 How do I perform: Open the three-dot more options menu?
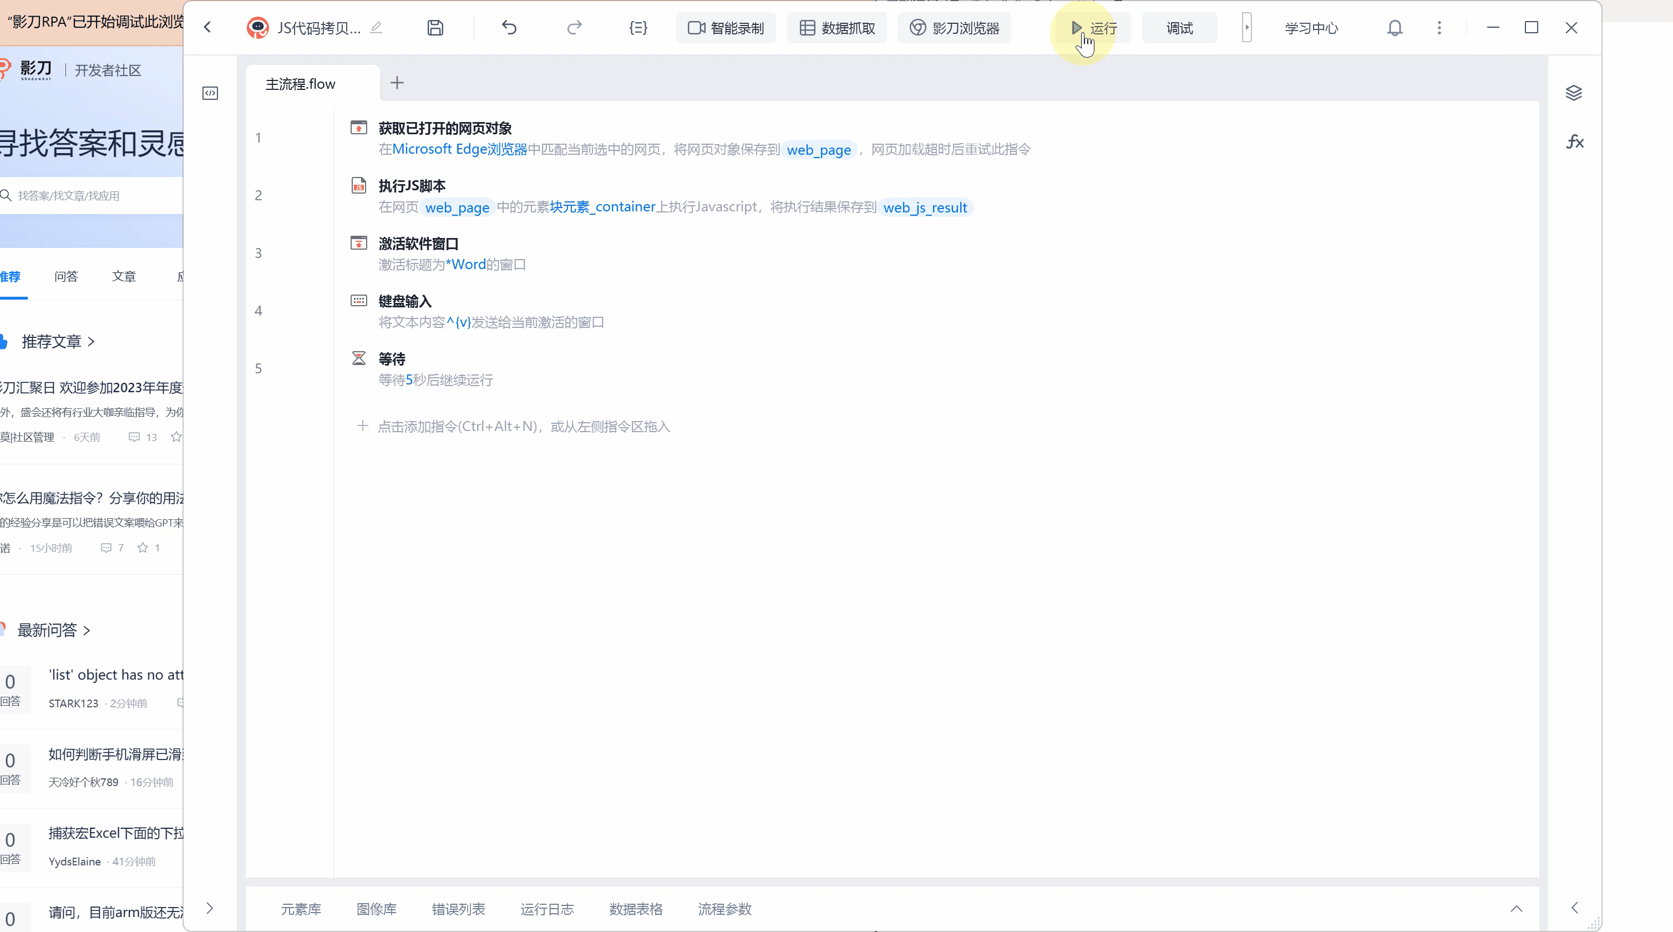[x=1439, y=28]
